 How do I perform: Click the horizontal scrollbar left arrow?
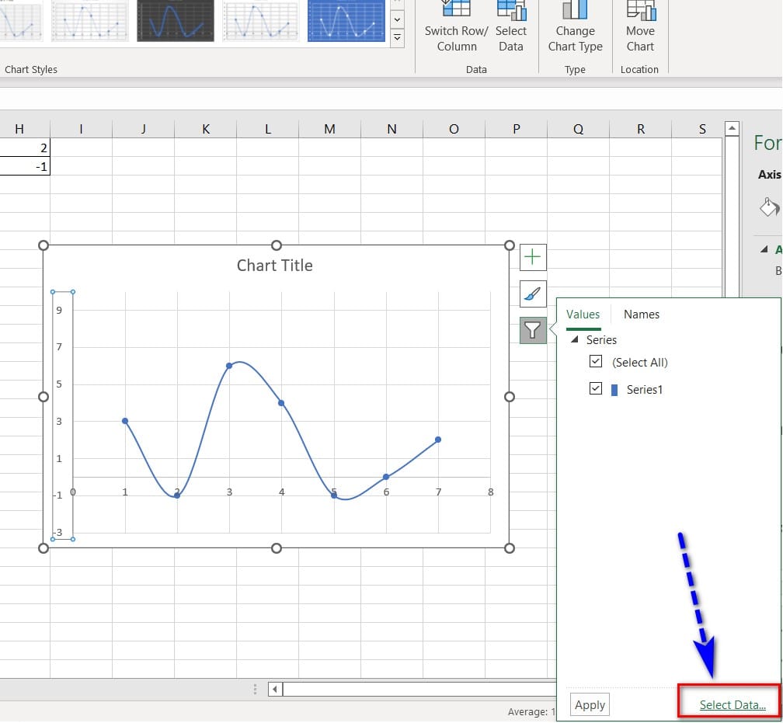[x=276, y=689]
